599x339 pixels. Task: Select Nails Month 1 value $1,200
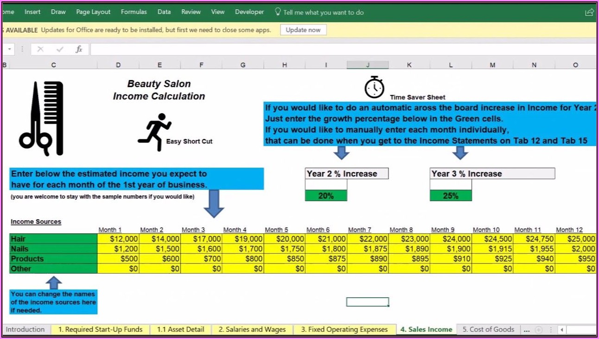(x=118, y=249)
